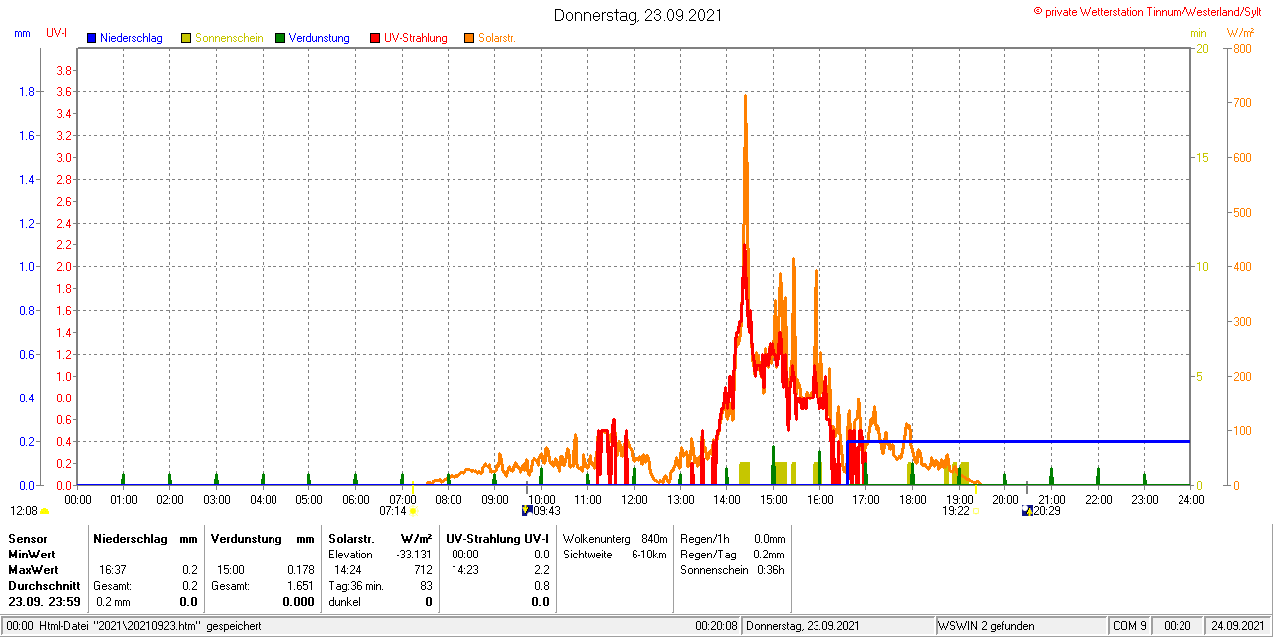
Task: Click the yellow icon next to 12:08
Action: pos(45,511)
